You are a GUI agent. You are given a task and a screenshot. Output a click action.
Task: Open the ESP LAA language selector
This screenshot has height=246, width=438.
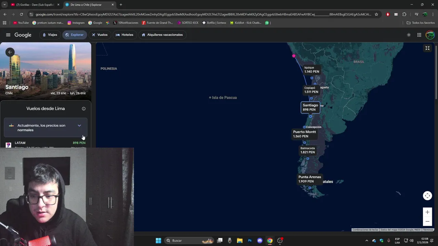397,241
